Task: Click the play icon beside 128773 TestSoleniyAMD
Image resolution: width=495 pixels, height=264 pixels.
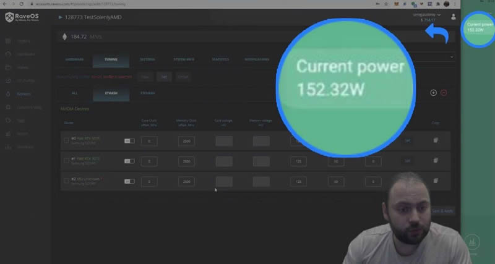Action: (x=60, y=17)
